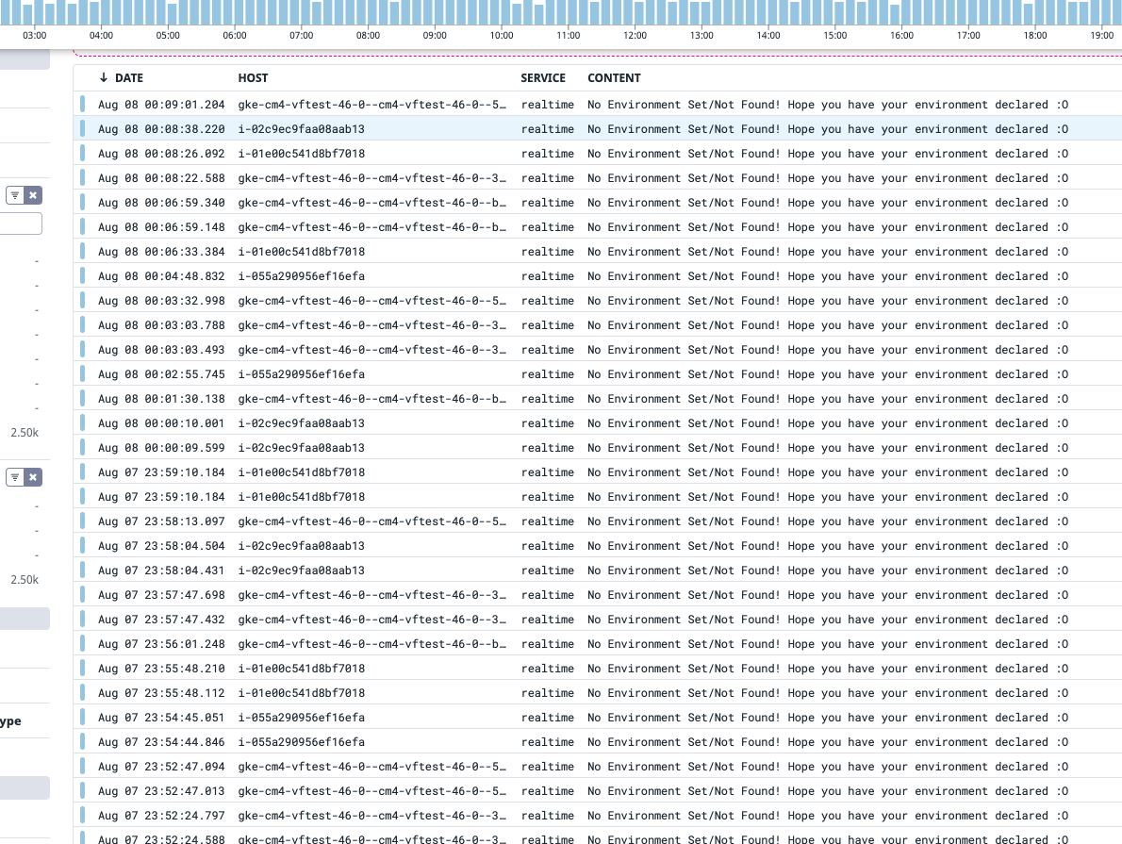Screen dimensions: 1122x844
Task: Click the lower filter funnel icon in sidebar
Action: click(x=15, y=477)
